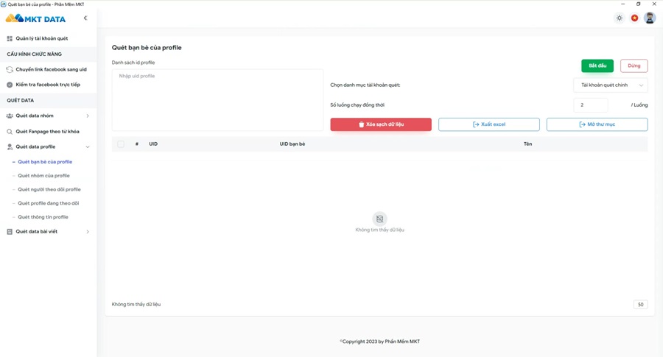The width and height of the screenshot is (663, 357).
Task: Collapse the sidebar with the arrow icon
Action: click(x=85, y=18)
